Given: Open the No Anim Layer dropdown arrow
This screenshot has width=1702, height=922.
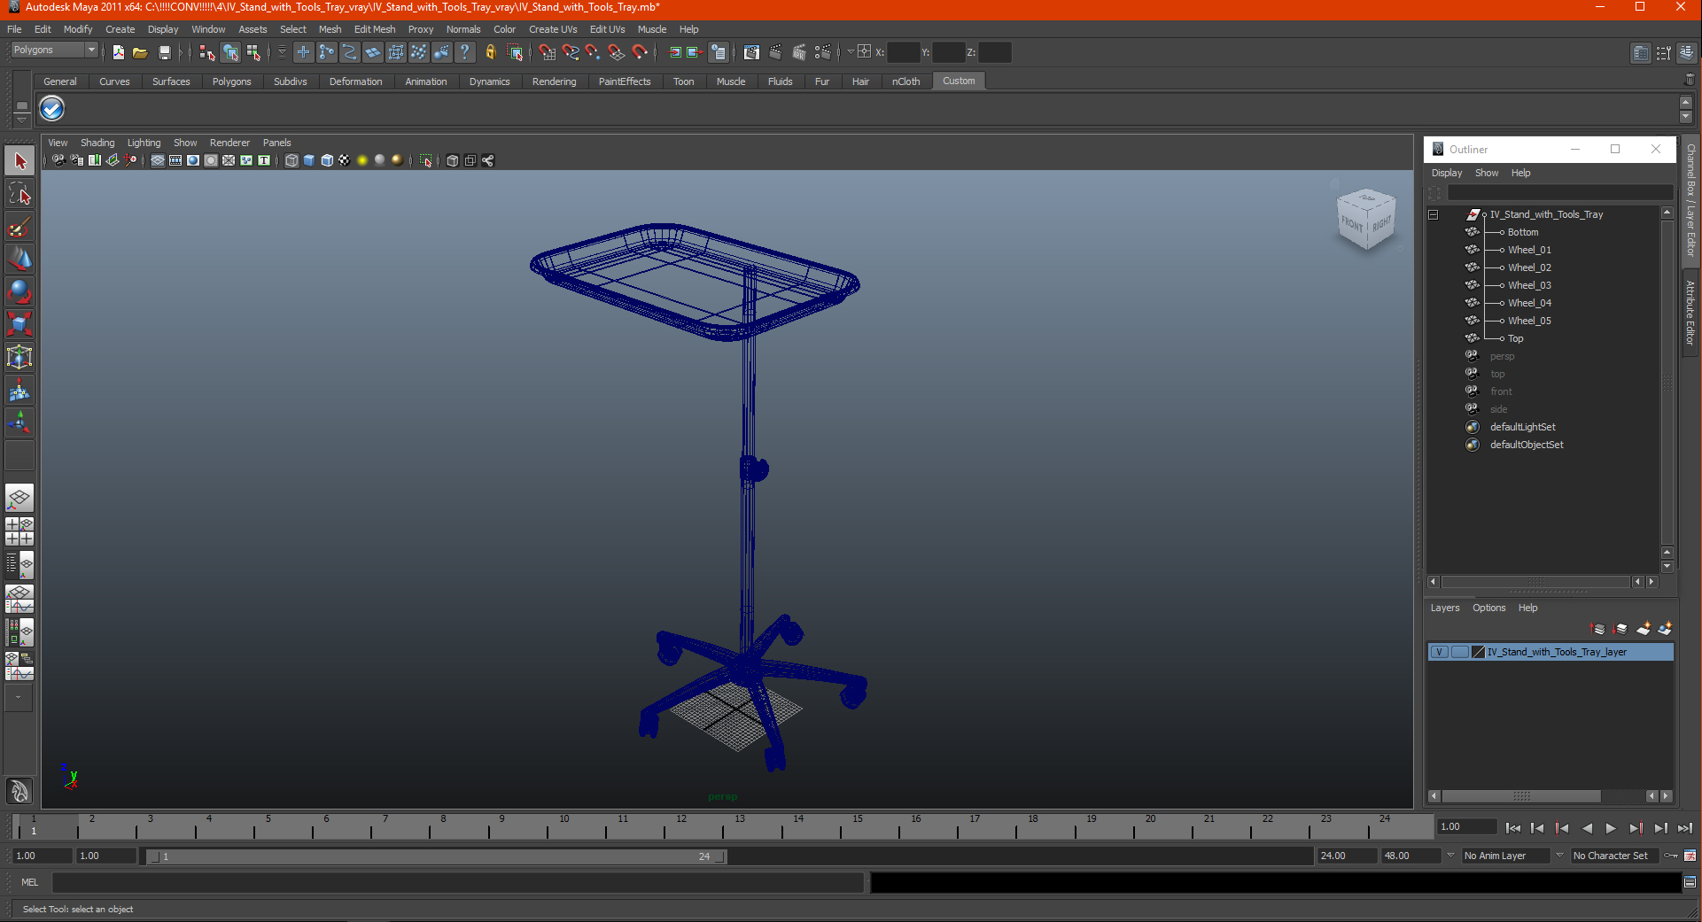Looking at the screenshot, I should [1450, 856].
